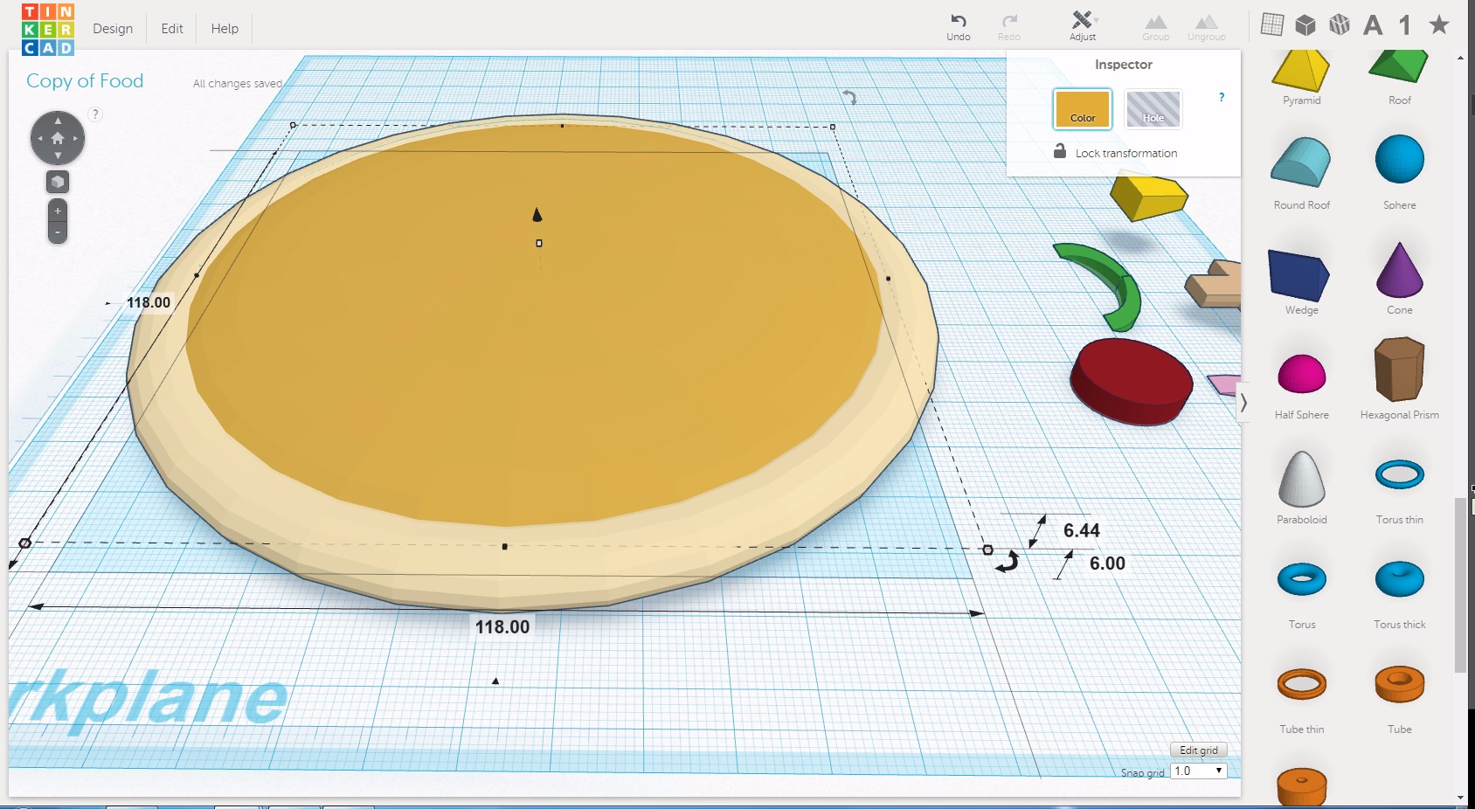Add a Hexagonal Prism shape
Viewport: 1475px width, 809px height.
tap(1400, 378)
